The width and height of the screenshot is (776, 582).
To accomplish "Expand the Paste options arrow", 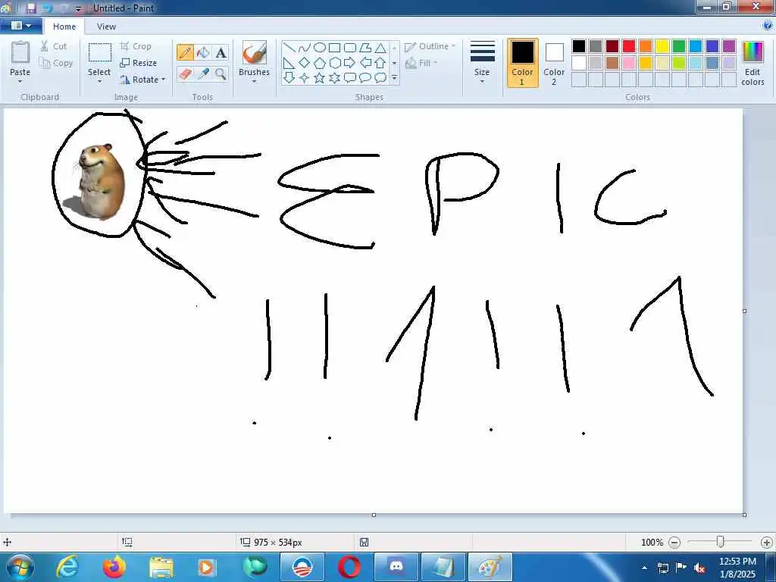I will tap(20, 82).
